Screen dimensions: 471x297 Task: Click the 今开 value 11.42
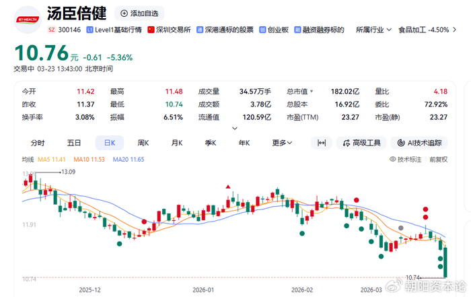tap(85, 92)
